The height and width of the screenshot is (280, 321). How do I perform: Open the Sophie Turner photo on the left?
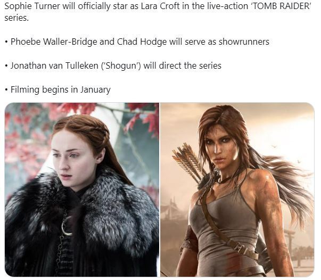click(x=82, y=190)
